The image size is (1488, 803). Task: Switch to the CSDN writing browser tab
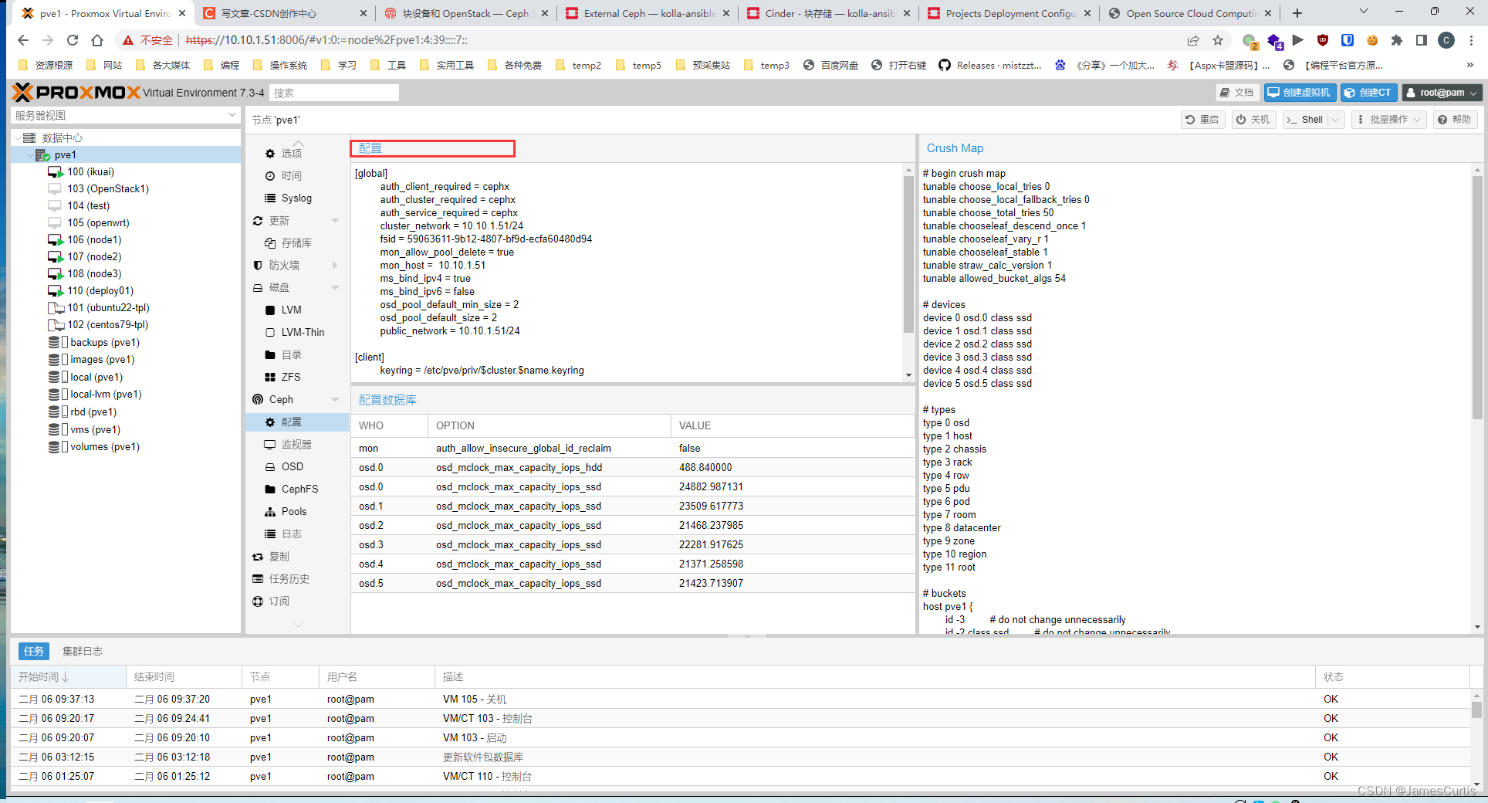click(x=284, y=14)
